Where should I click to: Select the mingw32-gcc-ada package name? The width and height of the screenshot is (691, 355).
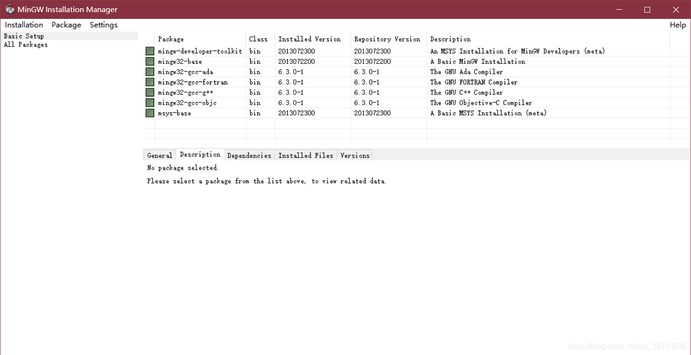click(x=186, y=72)
